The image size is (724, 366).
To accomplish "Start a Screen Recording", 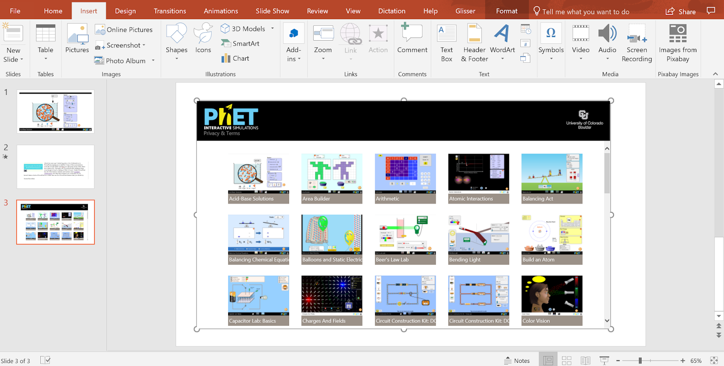I will click(637, 43).
